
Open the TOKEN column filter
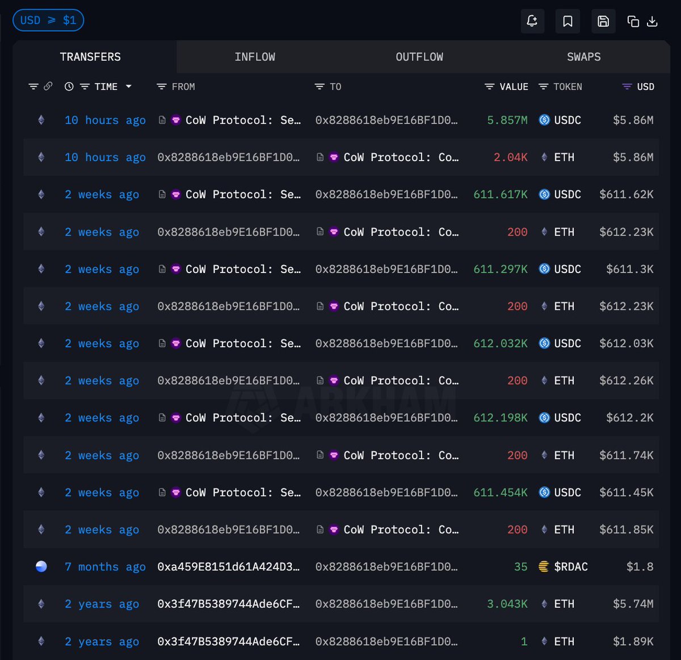tap(543, 87)
